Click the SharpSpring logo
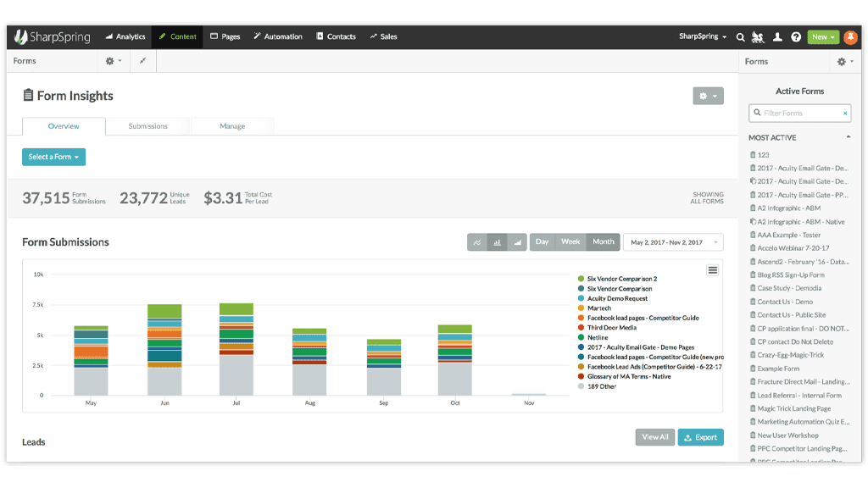Screen dimensions: 868x488 pyautogui.click(x=52, y=36)
